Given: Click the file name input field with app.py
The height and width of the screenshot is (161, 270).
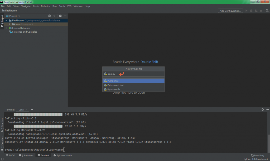Looking at the screenshot, I should (x=133, y=74).
